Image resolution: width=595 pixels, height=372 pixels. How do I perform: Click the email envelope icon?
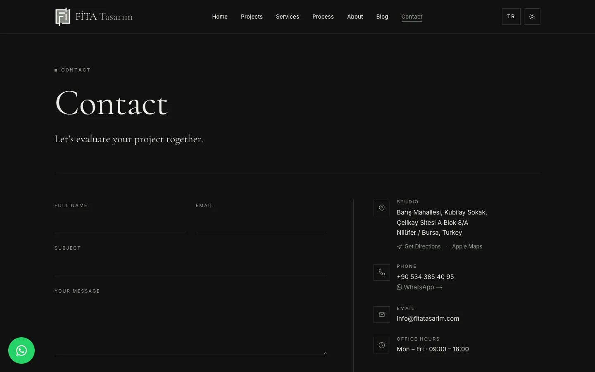[382, 315]
